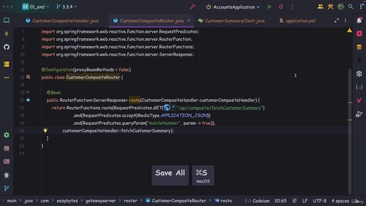Close CustomerCompositeRouter.java tab
The image size is (366, 206).
pyautogui.click(x=189, y=21)
